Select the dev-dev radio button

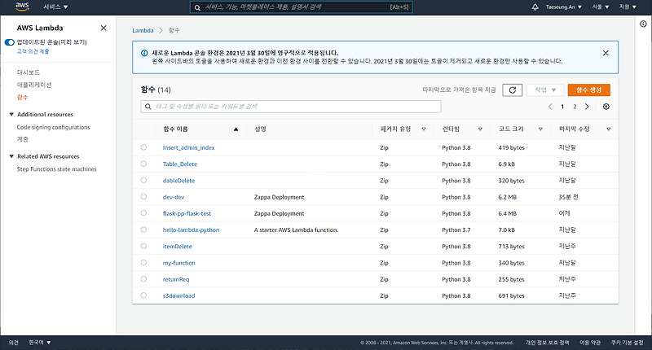point(143,197)
